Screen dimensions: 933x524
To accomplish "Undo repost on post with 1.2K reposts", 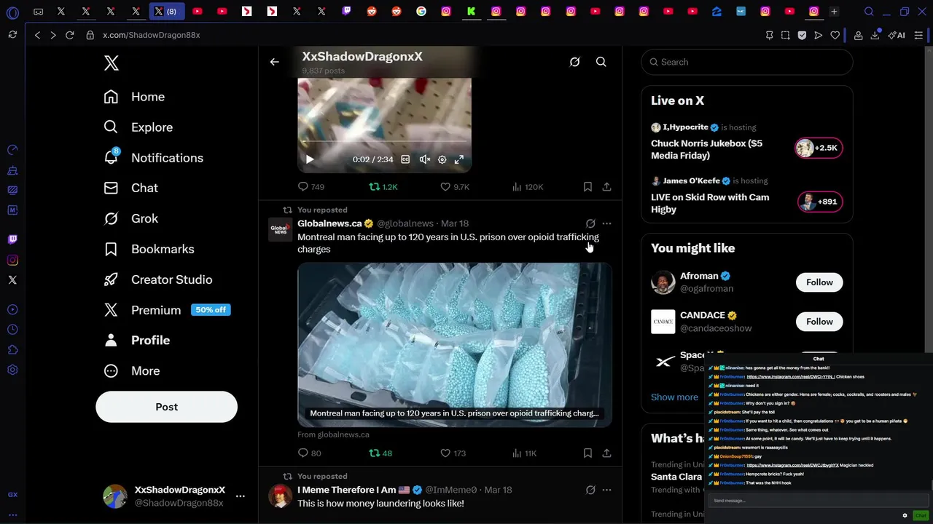I will (x=383, y=187).
